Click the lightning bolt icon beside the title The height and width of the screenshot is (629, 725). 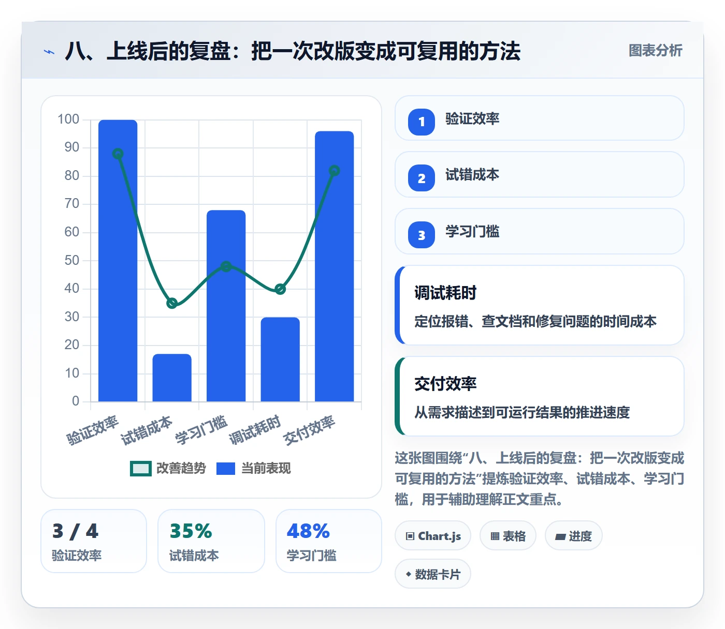click(49, 52)
